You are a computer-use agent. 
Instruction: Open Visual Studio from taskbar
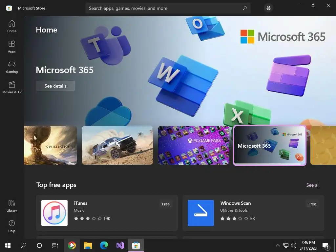pos(120,245)
